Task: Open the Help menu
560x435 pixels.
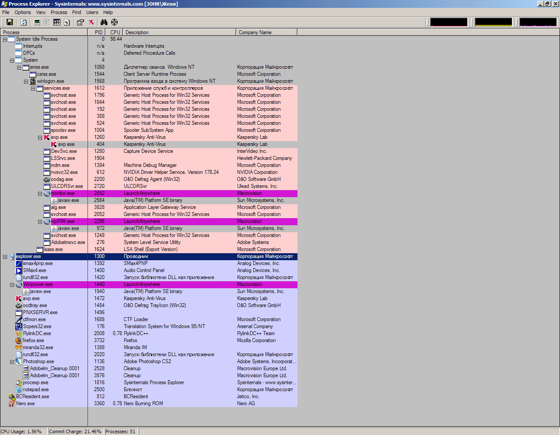Action: pyautogui.click(x=108, y=12)
